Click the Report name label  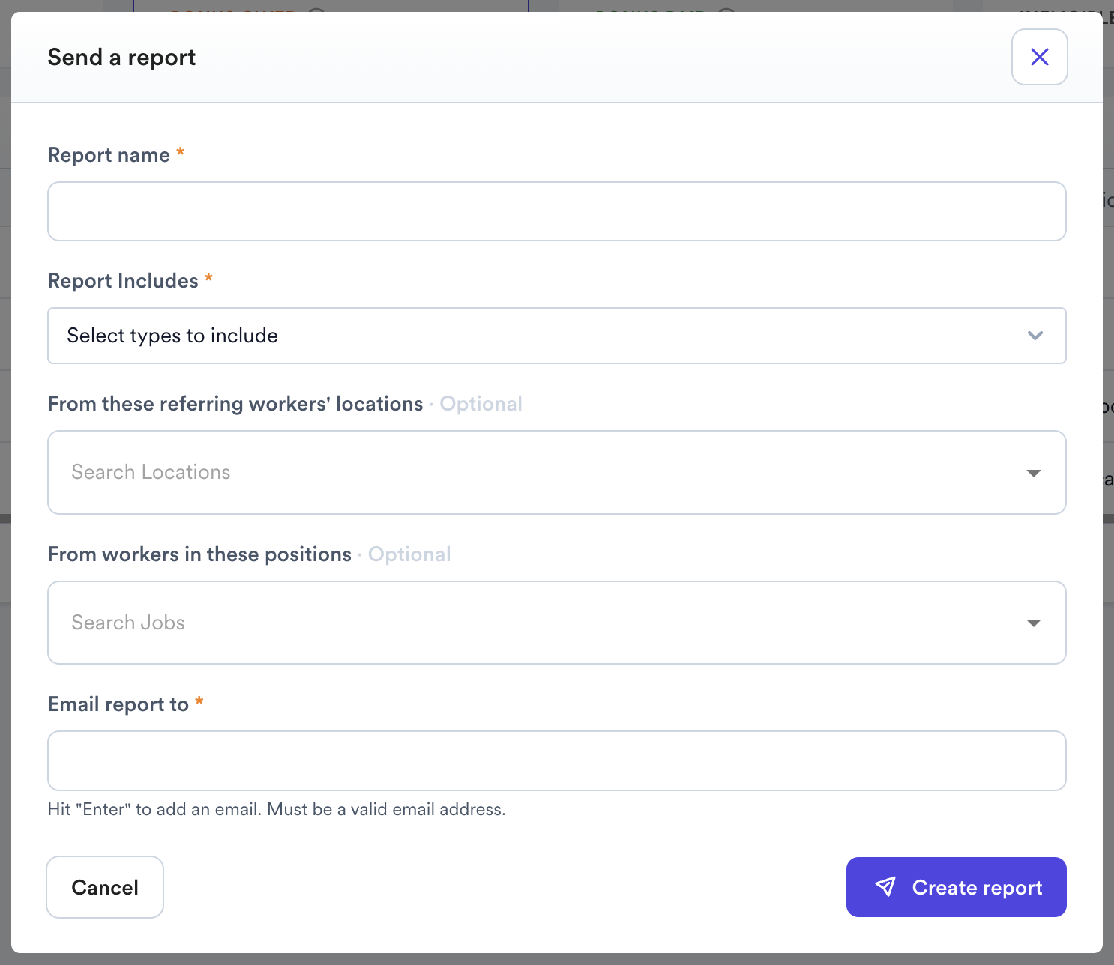pyautogui.click(x=109, y=155)
